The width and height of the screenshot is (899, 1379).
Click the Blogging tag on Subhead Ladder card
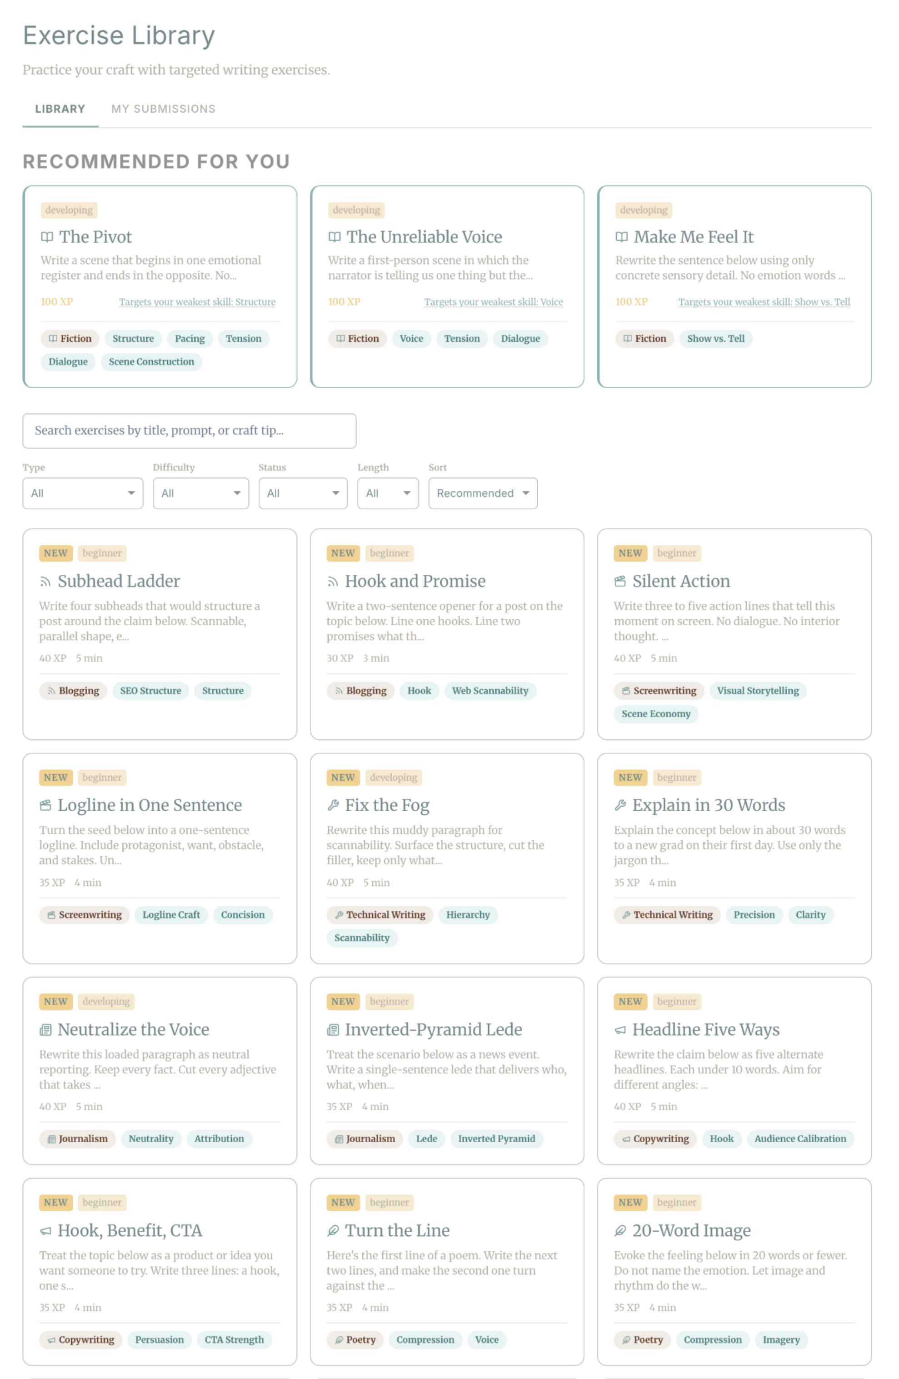[x=73, y=691]
